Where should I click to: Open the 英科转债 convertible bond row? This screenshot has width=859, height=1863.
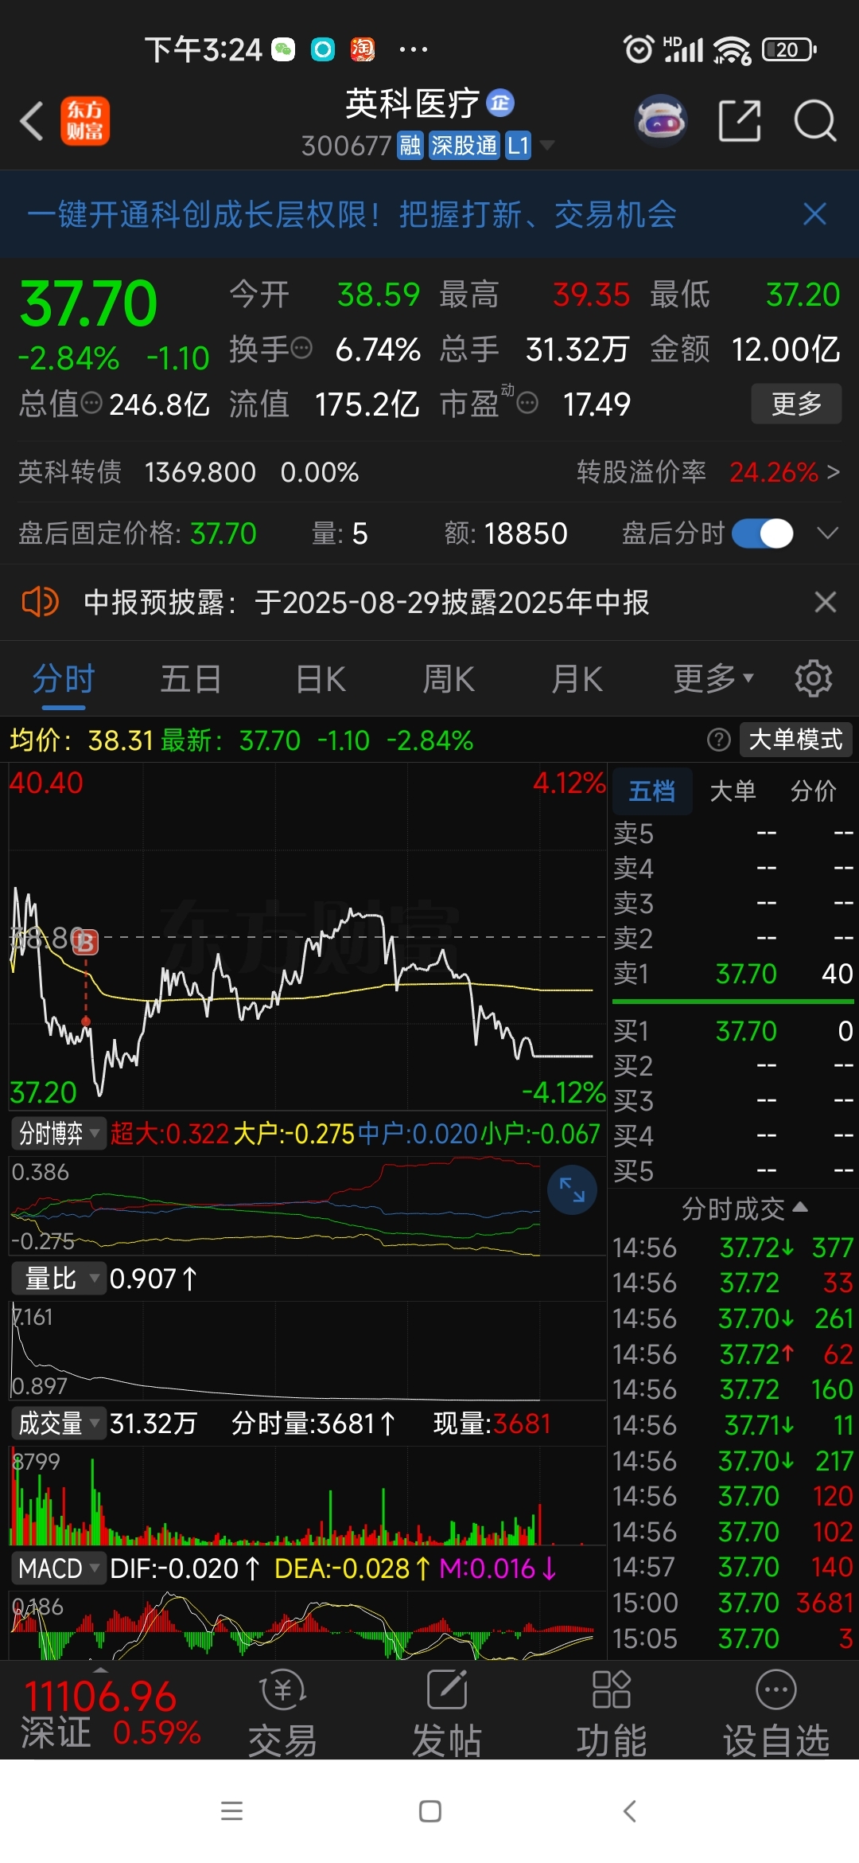[x=189, y=471]
